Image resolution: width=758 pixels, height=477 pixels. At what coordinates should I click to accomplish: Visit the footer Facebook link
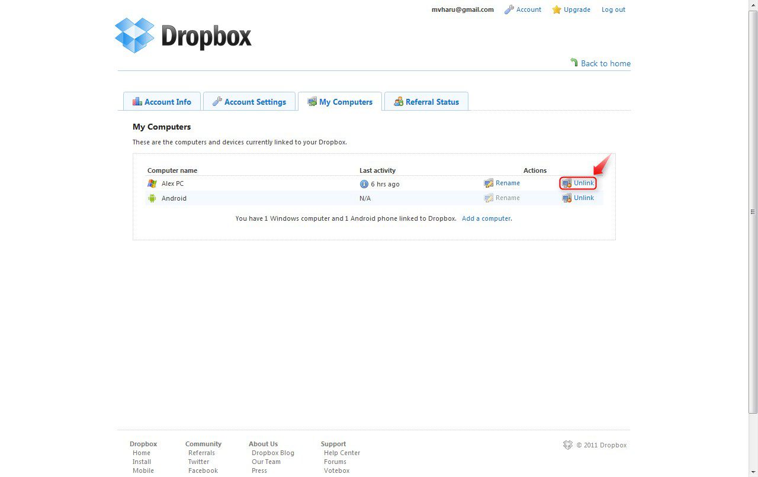coord(203,470)
